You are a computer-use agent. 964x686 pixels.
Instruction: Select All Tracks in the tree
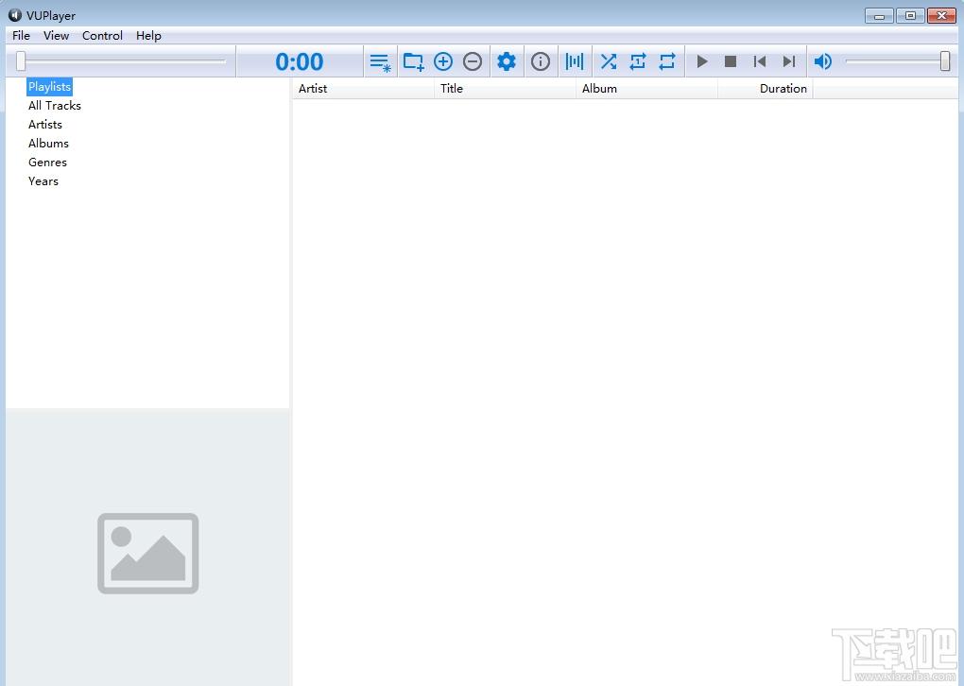55,106
